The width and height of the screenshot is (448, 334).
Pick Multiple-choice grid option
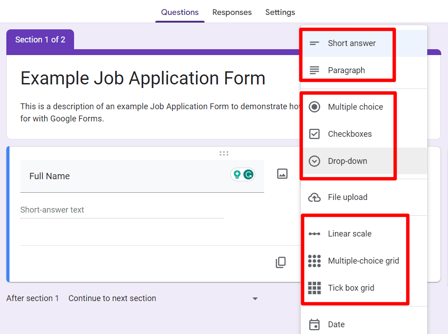[364, 260]
